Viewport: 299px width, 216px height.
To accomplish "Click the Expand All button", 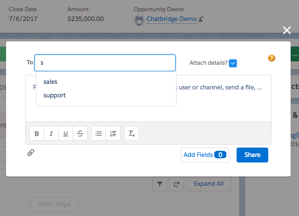I will [x=208, y=184].
